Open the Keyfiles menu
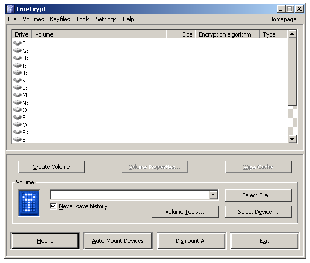Image resolution: width=310 pixels, height=263 pixels. (59, 19)
